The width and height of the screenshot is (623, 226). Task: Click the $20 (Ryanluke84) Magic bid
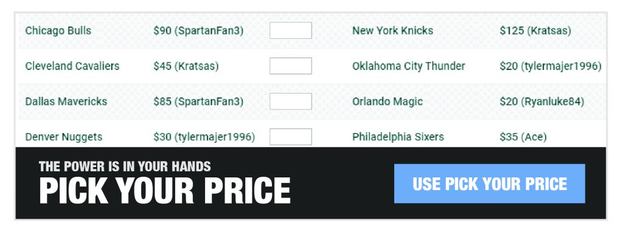[542, 101]
